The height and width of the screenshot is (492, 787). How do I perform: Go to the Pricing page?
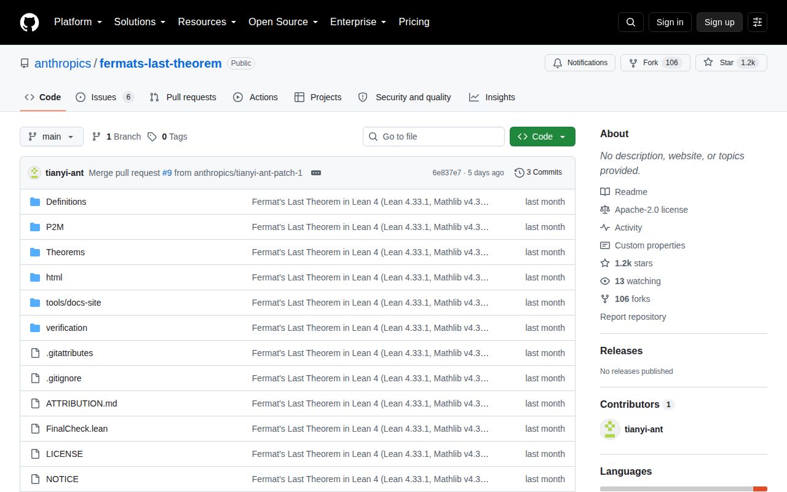tap(414, 22)
